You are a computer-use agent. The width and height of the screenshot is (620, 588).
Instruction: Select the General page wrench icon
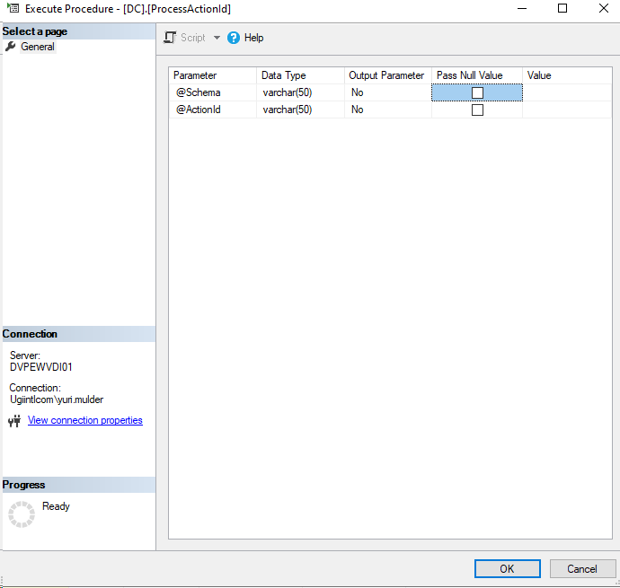[11, 47]
